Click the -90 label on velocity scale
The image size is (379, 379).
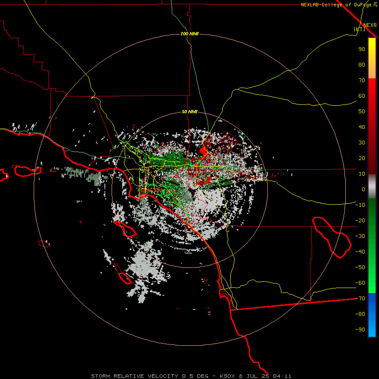point(360,329)
